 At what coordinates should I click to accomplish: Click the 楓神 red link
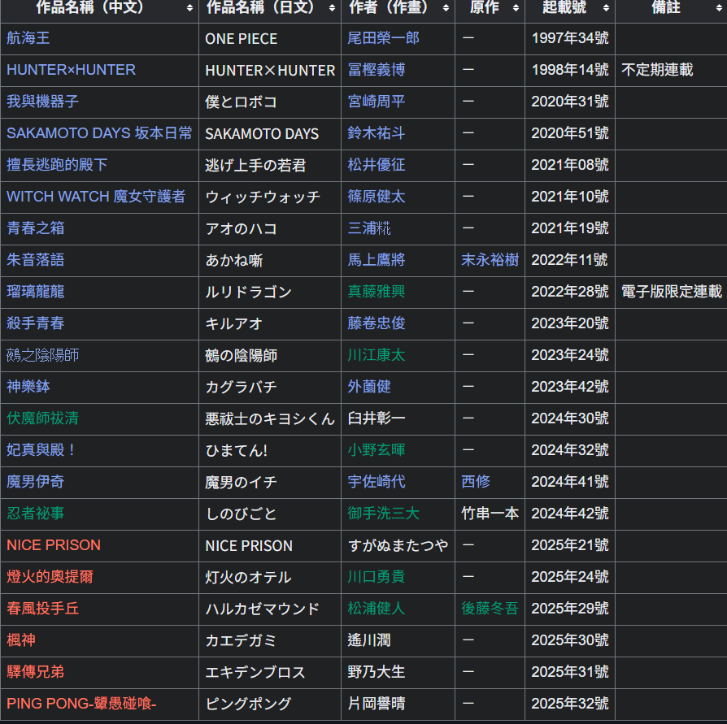point(21,640)
